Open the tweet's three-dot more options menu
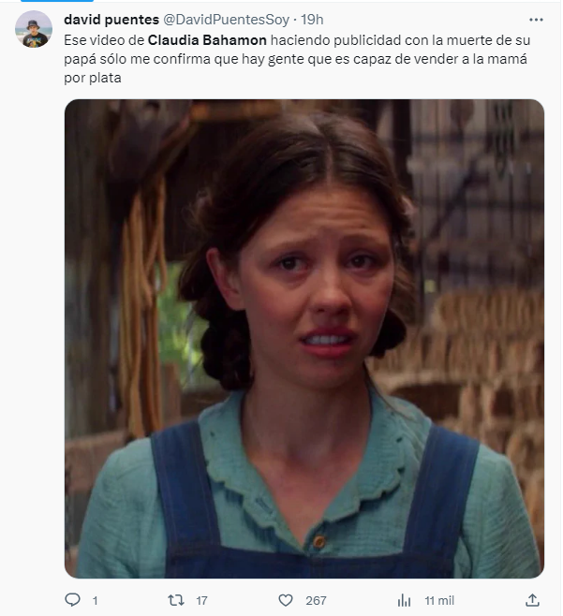This screenshot has width=563, height=616. (536, 20)
